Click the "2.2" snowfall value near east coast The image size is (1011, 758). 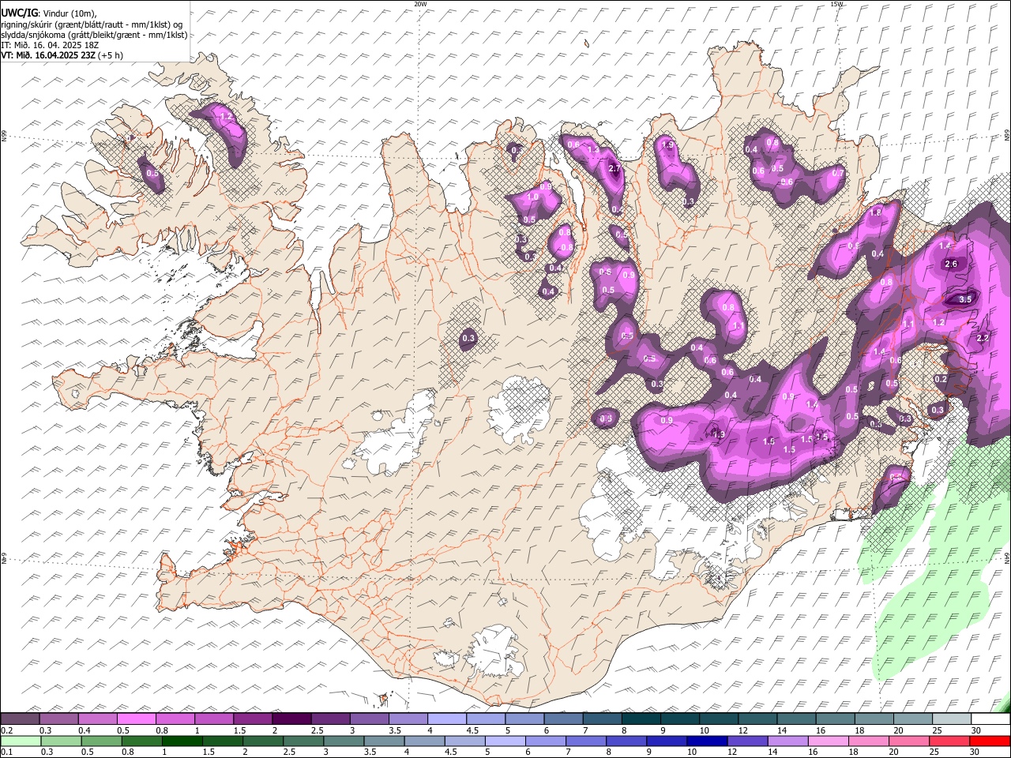tap(983, 338)
